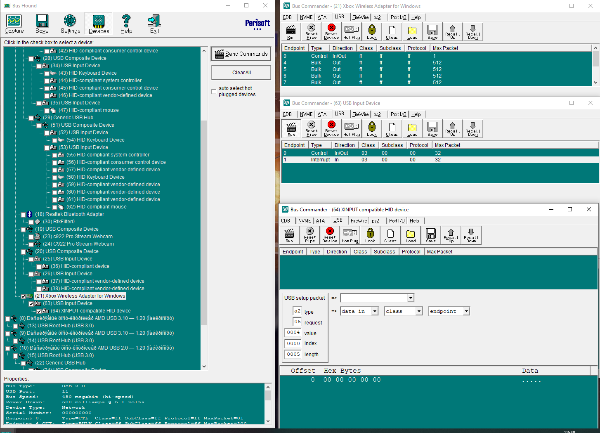The width and height of the screenshot is (600, 433).
Task: Open the USB setup packet dropdown
Action: pyautogui.click(x=410, y=298)
